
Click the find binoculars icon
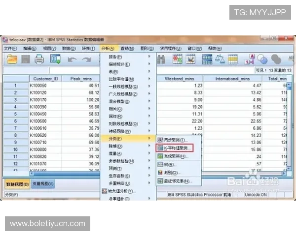pos(161,59)
